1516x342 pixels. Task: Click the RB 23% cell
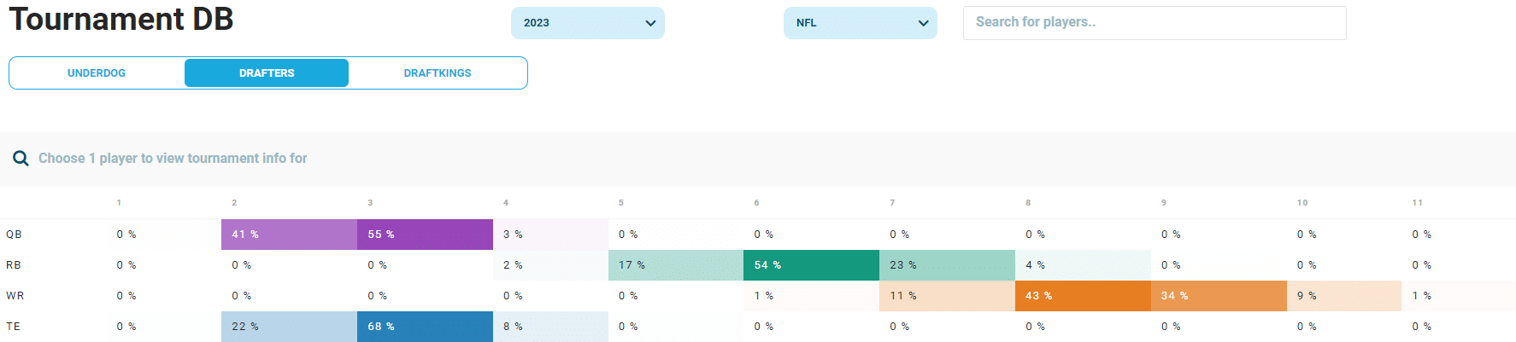[x=947, y=265]
